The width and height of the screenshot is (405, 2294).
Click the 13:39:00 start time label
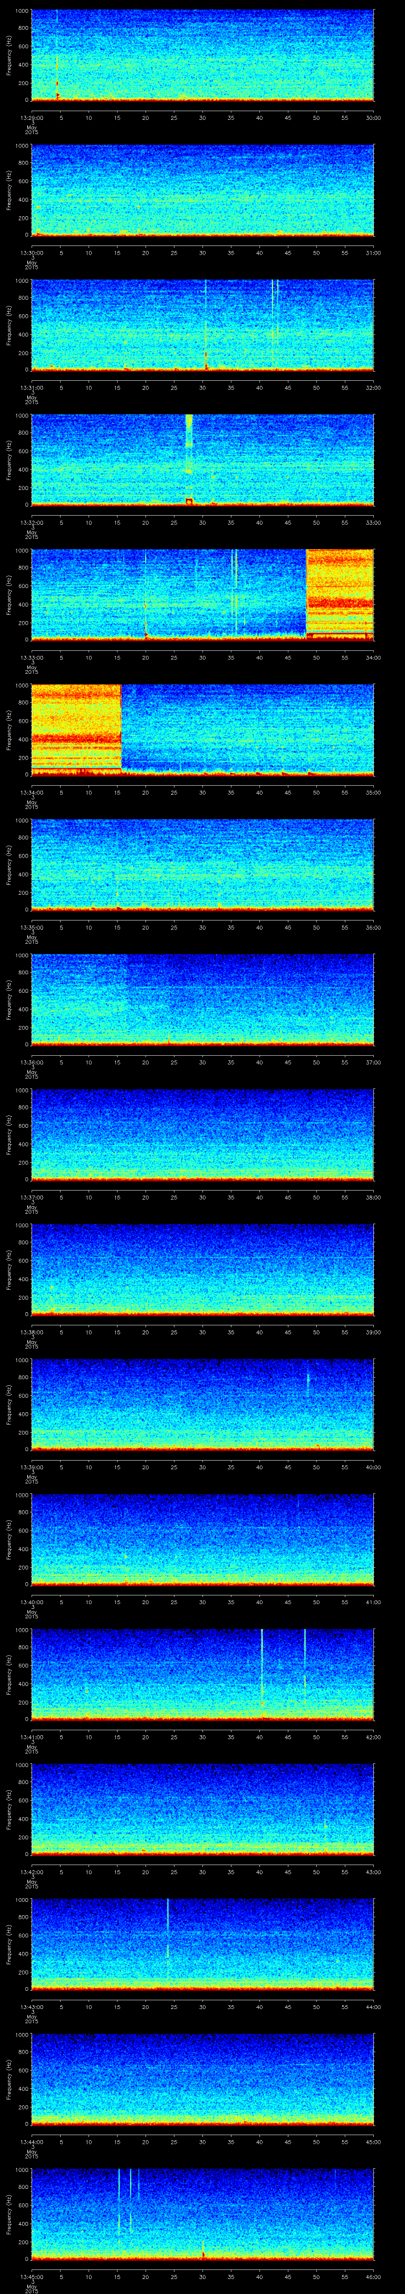tap(31, 1467)
